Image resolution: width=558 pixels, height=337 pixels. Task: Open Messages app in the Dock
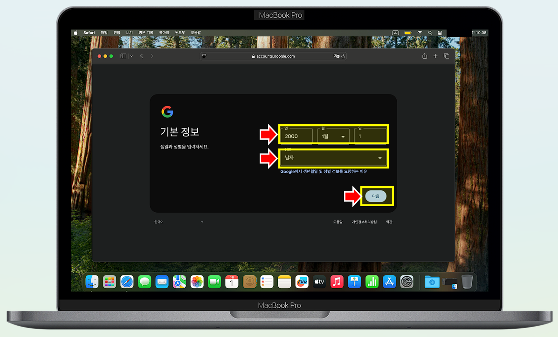[x=145, y=282]
